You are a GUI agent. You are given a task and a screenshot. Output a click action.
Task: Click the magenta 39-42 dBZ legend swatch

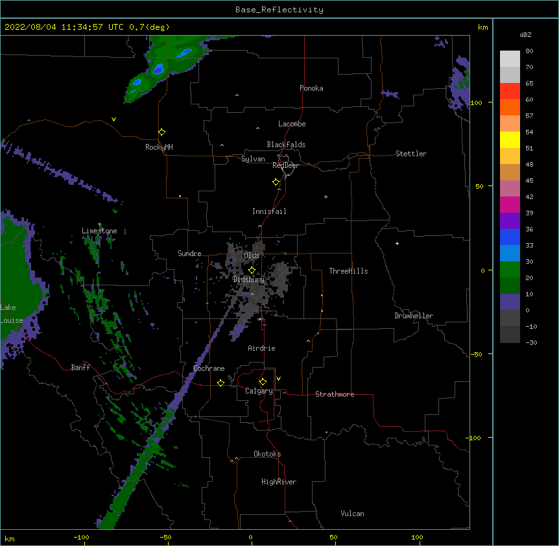[x=510, y=204]
